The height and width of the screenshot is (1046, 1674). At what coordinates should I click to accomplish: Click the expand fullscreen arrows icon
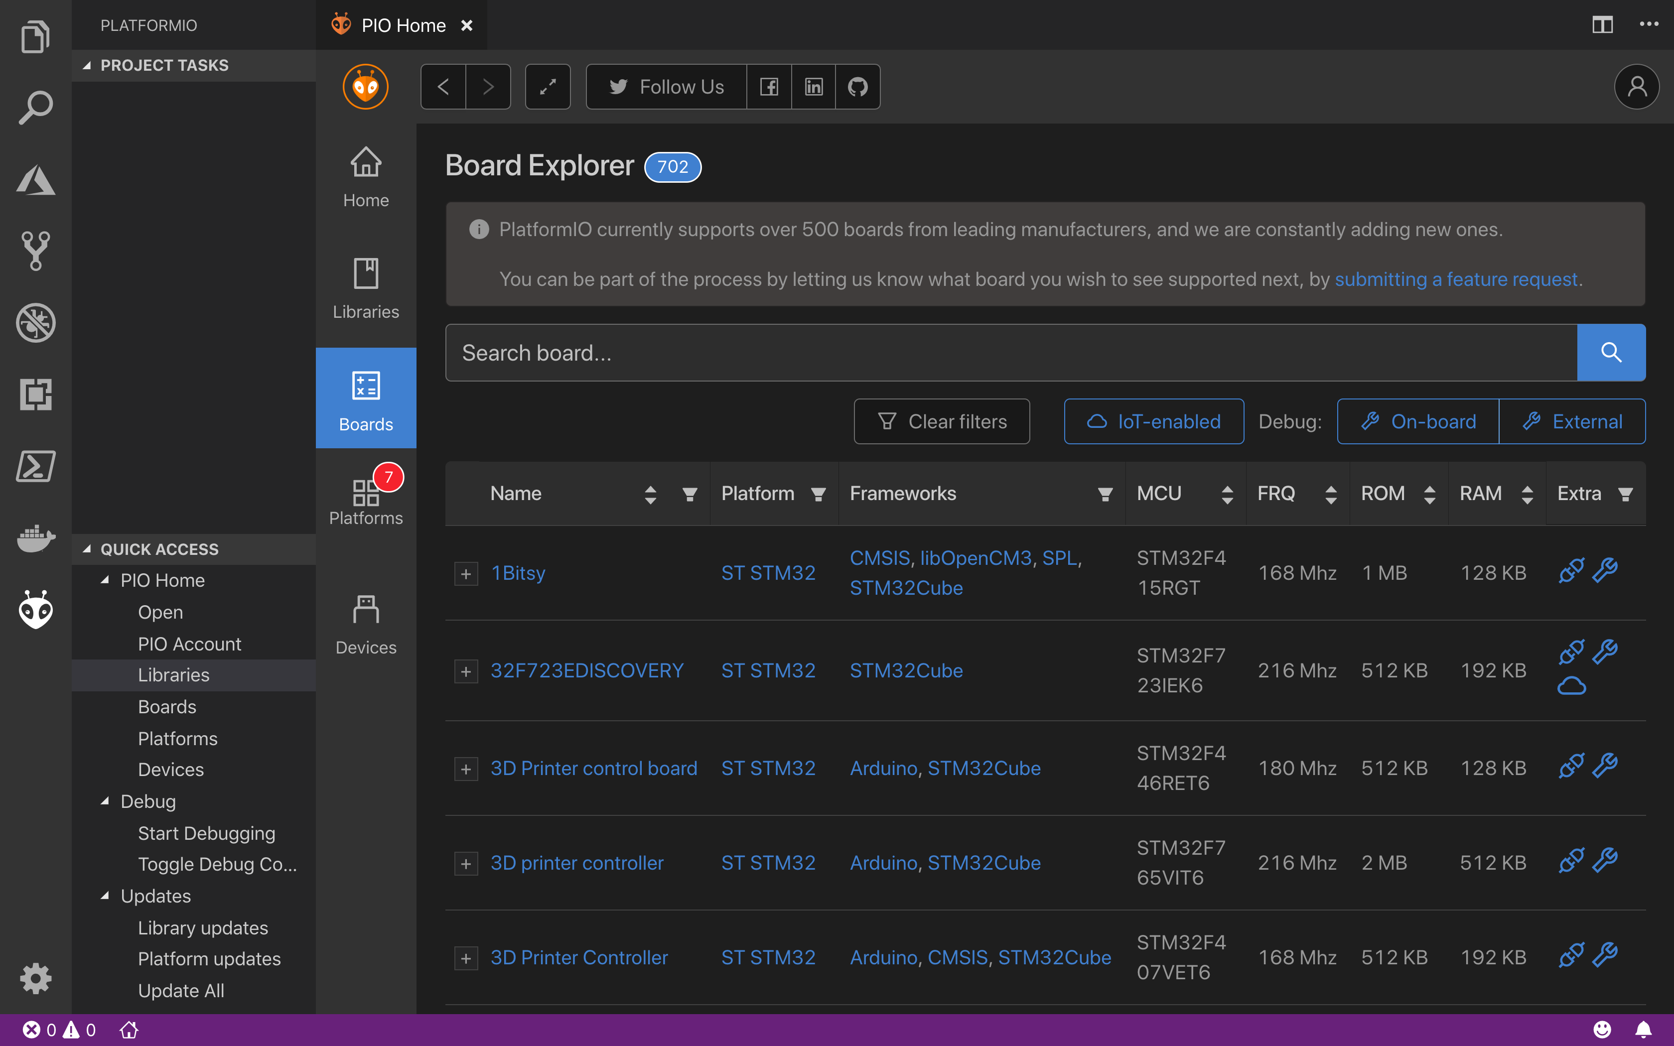(547, 87)
